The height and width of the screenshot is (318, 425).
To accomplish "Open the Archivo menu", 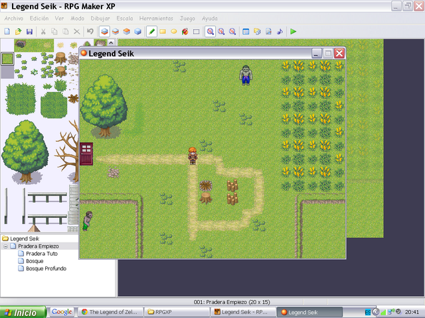I will click(x=14, y=19).
